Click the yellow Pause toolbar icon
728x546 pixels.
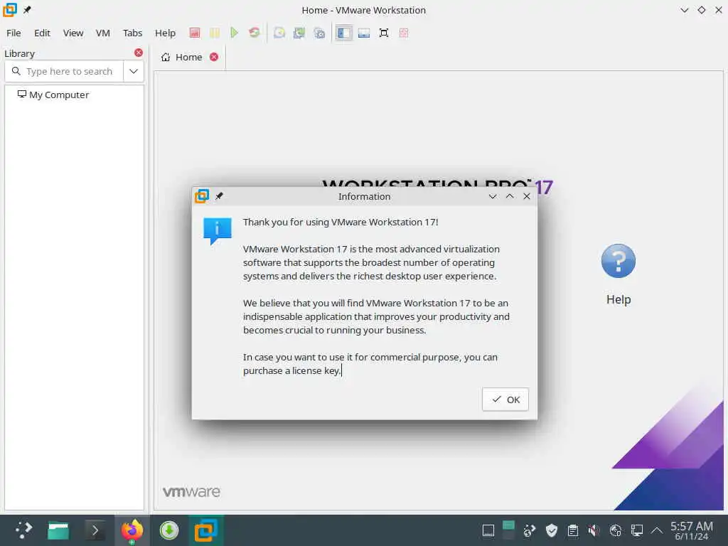(x=215, y=33)
